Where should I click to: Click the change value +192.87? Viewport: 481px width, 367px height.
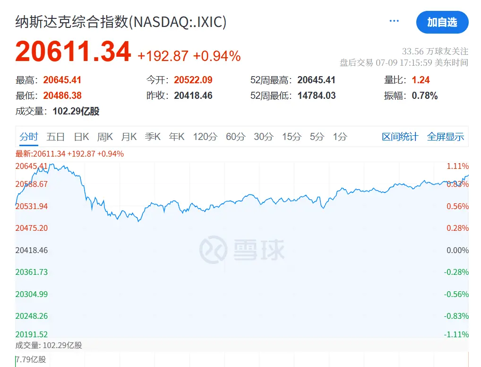coord(163,56)
